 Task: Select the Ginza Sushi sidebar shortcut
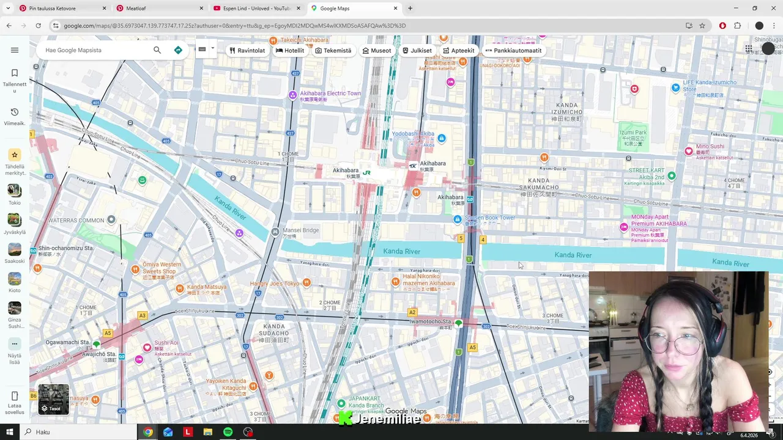[x=15, y=315]
